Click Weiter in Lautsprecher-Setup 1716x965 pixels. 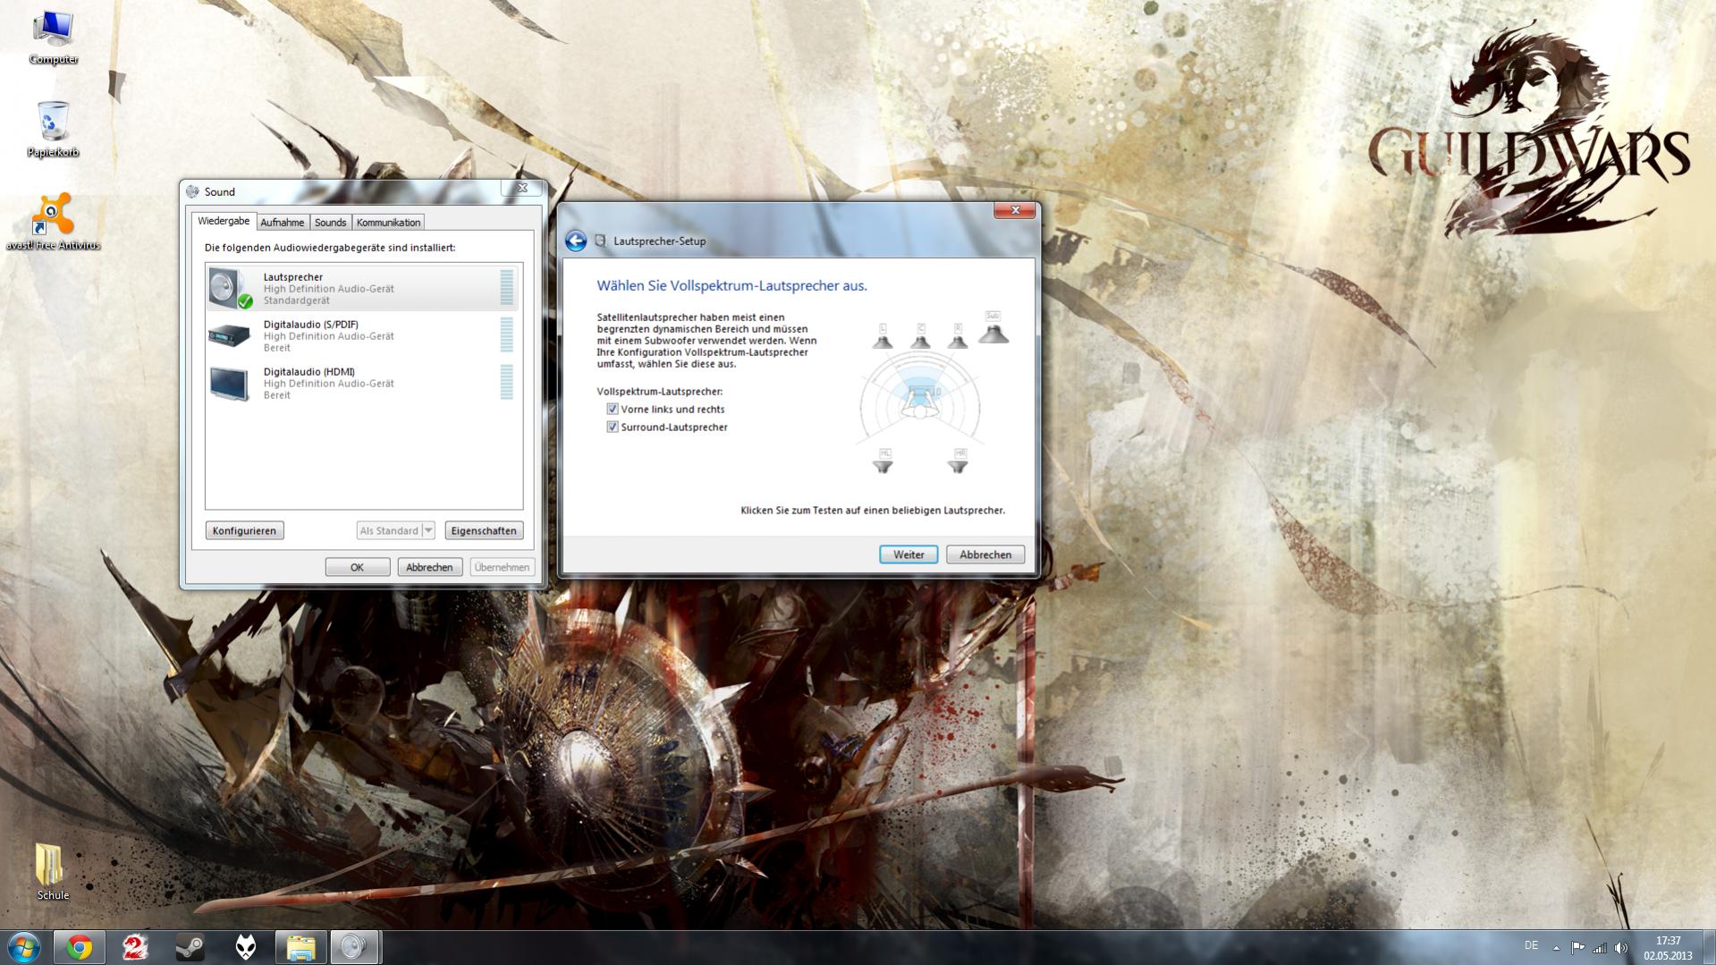pos(909,554)
